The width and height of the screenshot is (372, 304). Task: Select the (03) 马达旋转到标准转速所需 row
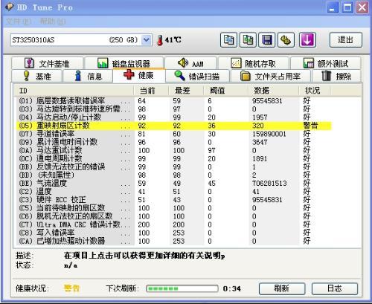[x=173, y=109]
